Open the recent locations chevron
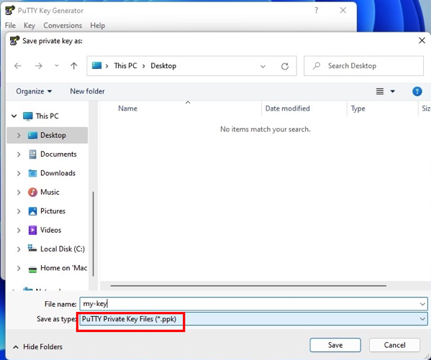431x360 pixels. pos(56,66)
